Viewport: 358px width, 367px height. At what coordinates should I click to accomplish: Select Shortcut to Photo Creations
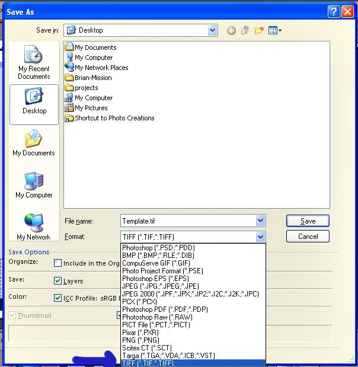(x=110, y=118)
